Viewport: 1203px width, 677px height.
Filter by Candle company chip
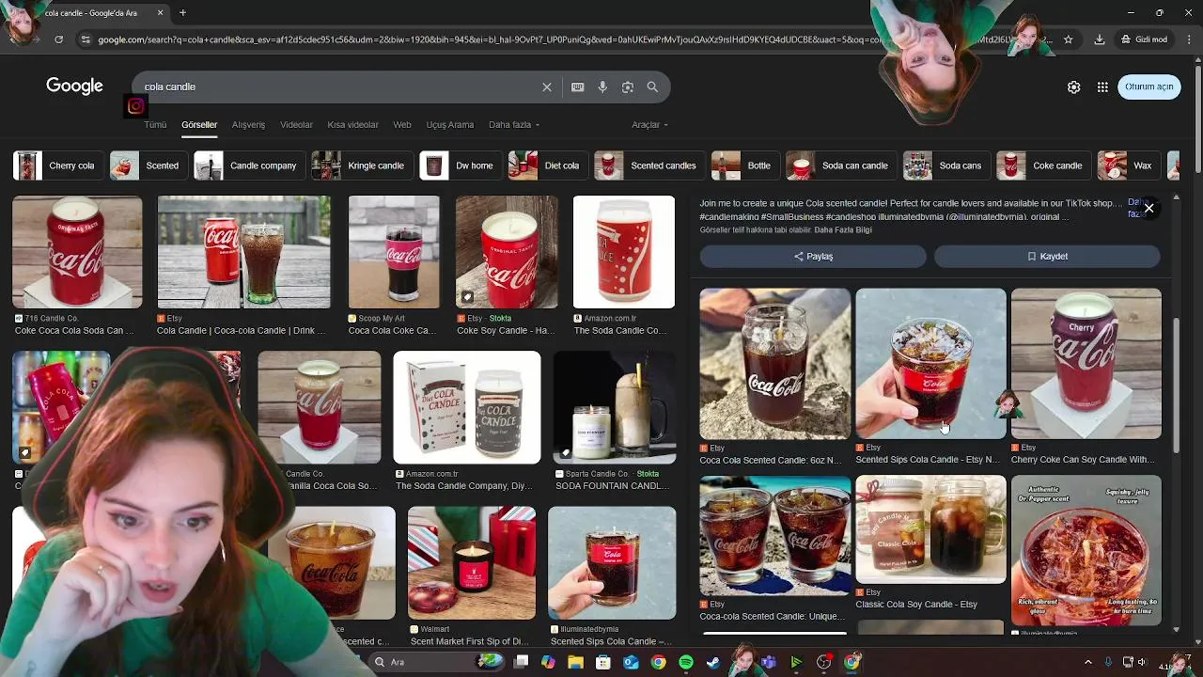point(250,165)
